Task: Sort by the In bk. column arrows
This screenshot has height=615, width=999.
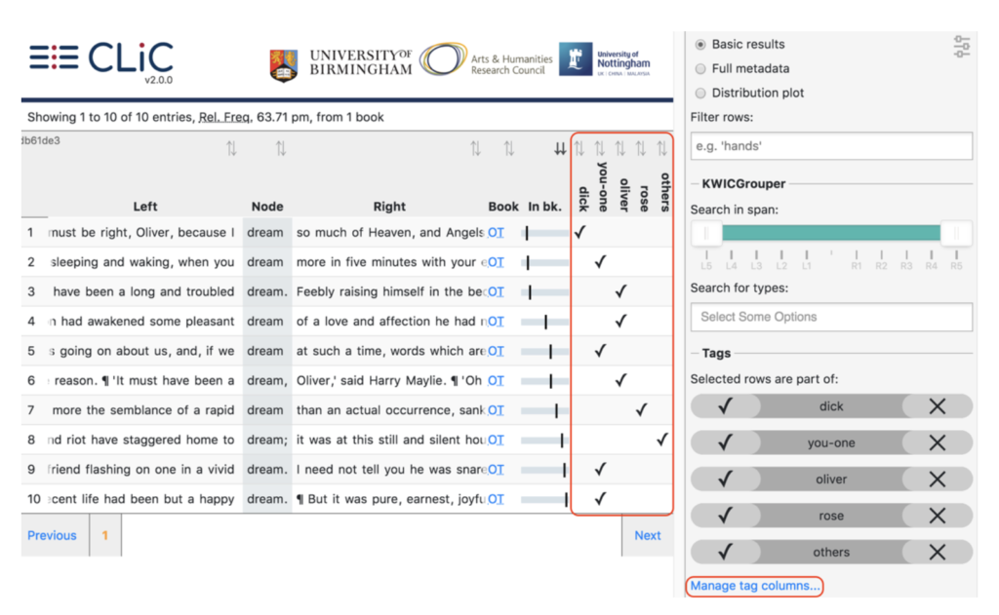Action: click(x=560, y=149)
